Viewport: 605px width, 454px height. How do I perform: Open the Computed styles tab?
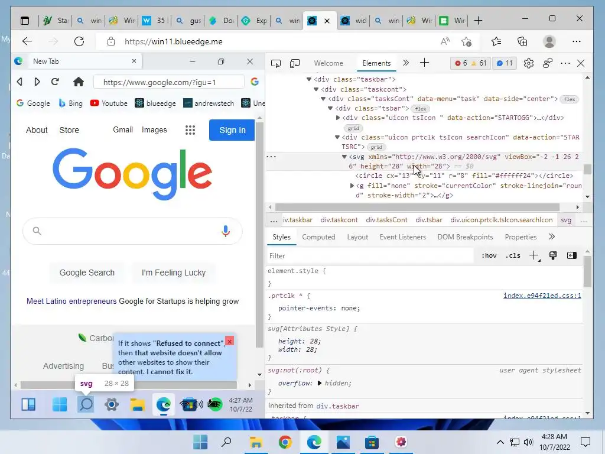pyautogui.click(x=318, y=237)
